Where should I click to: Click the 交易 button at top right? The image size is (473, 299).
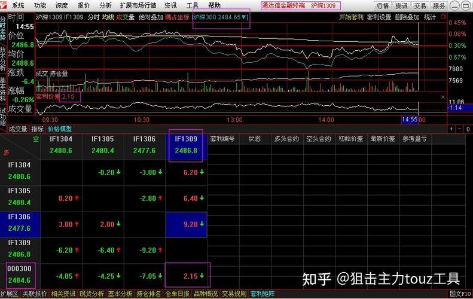(x=420, y=6)
